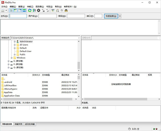Click the black cancel operation icon

[39, 10]
